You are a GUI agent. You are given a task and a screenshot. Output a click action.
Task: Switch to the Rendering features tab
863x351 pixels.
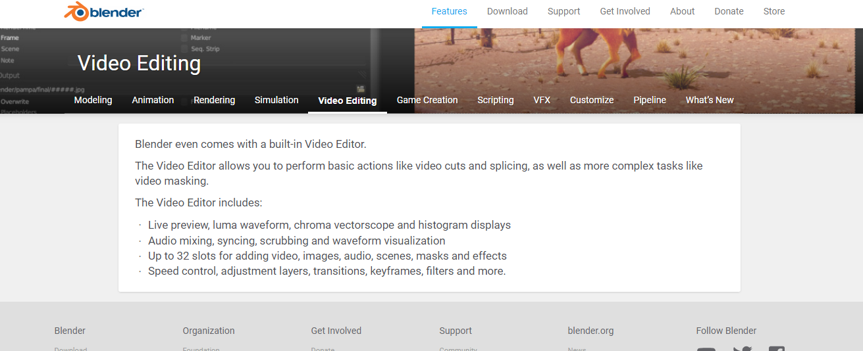coord(214,100)
